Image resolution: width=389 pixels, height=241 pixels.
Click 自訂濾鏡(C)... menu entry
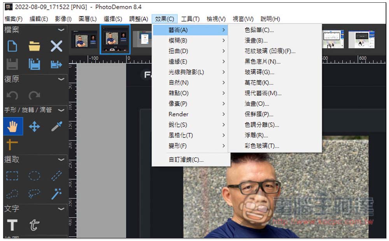tap(186, 160)
